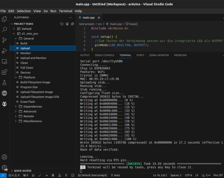Expand the Quick Access section

[22, 171]
